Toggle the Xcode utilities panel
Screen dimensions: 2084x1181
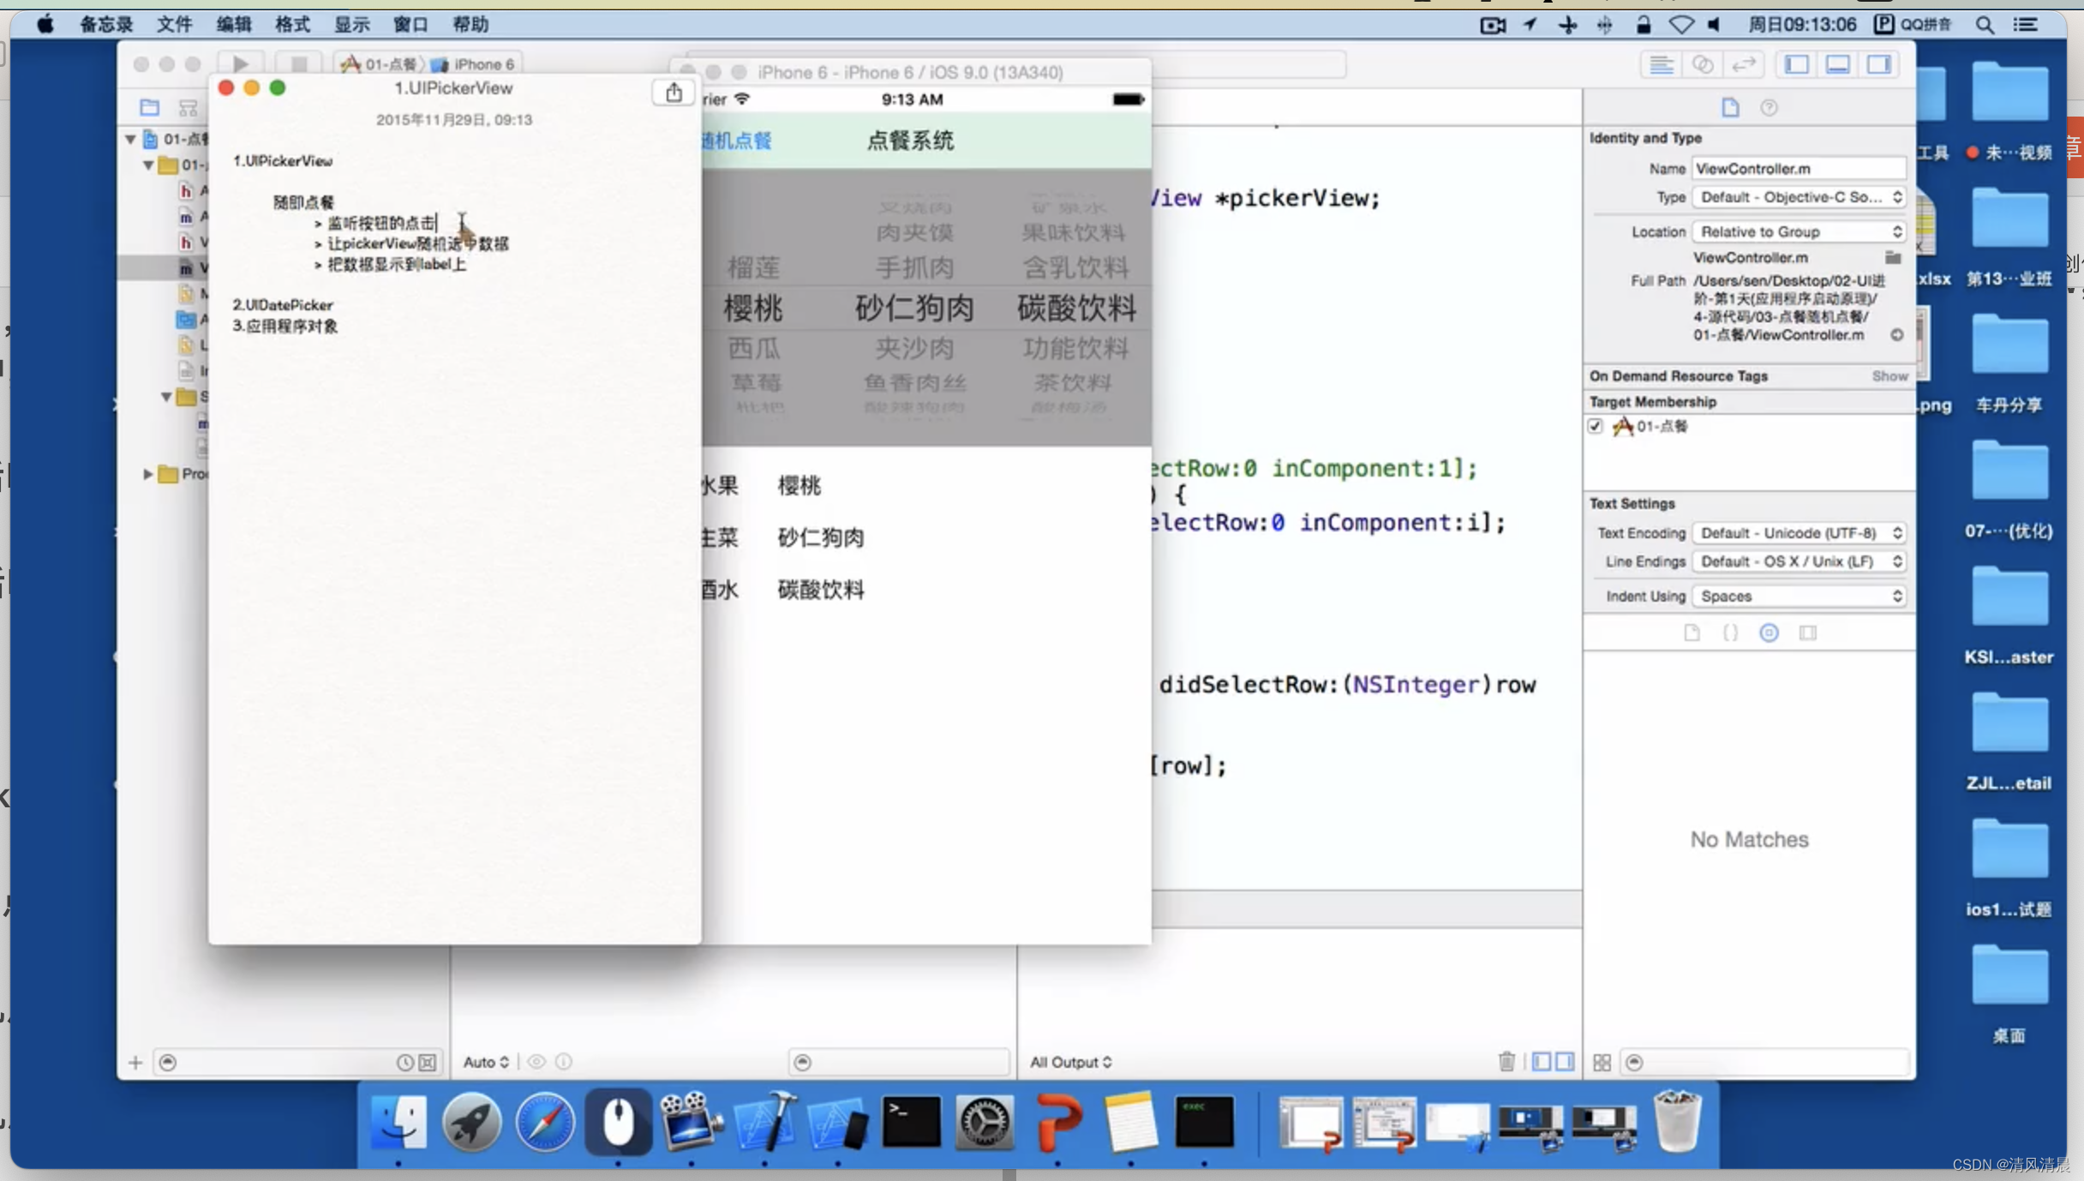point(1879,64)
